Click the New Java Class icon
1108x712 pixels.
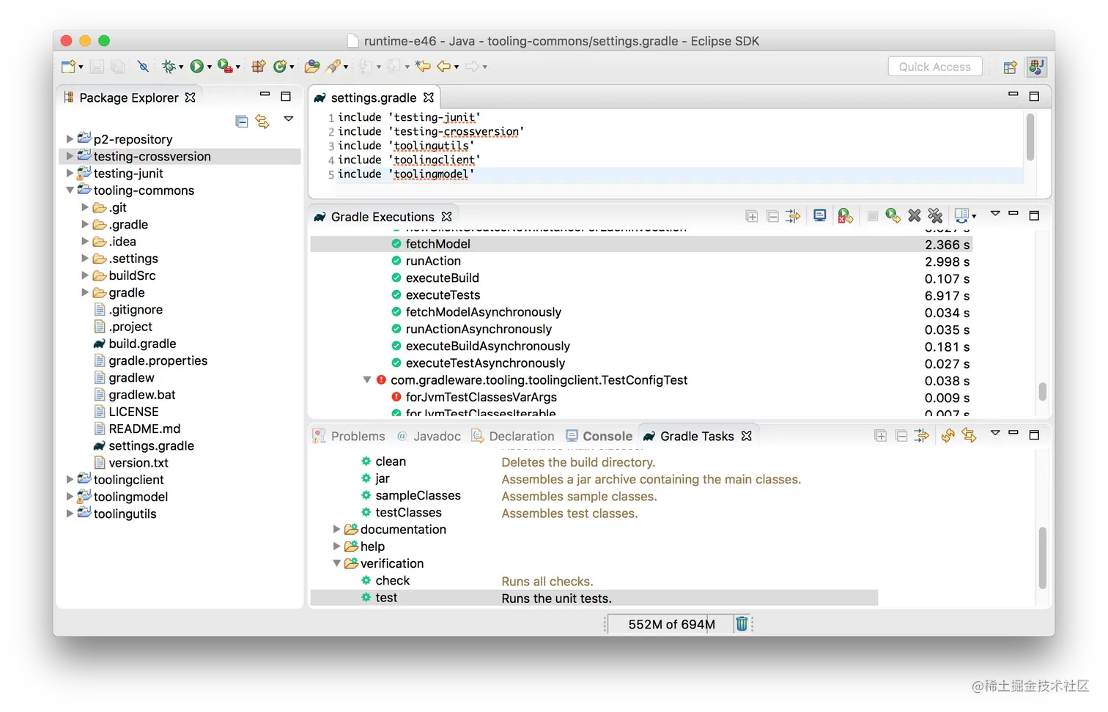click(279, 67)
